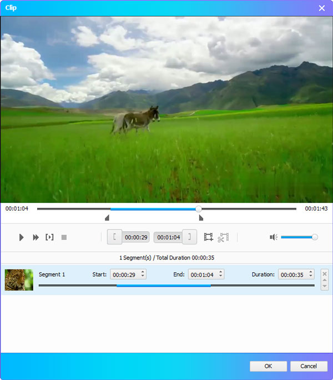The image size is (333, 380).
Task: Click the Total Duration 00:00:35 text
Action: pyautogui.click(x=185, y=258)
